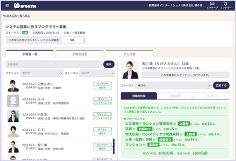
Task: Click skill 物流企画・ロジスティクス関連実務
Action: tap(152, 134)
